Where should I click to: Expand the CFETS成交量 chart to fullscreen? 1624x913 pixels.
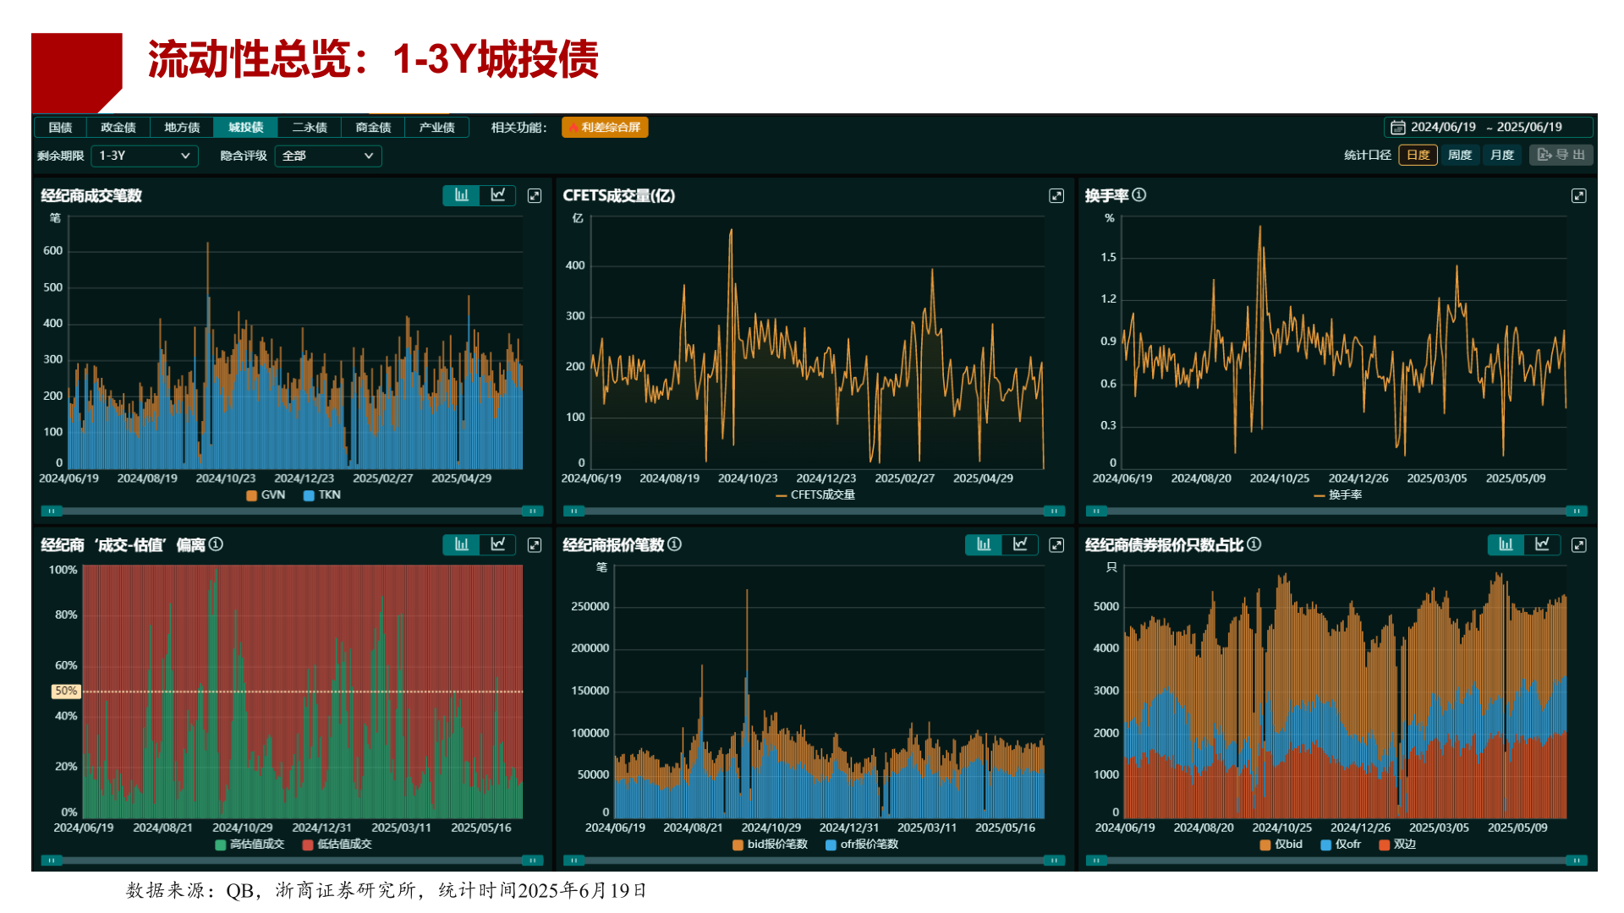pyautogui.click(x=1056, y=196)
